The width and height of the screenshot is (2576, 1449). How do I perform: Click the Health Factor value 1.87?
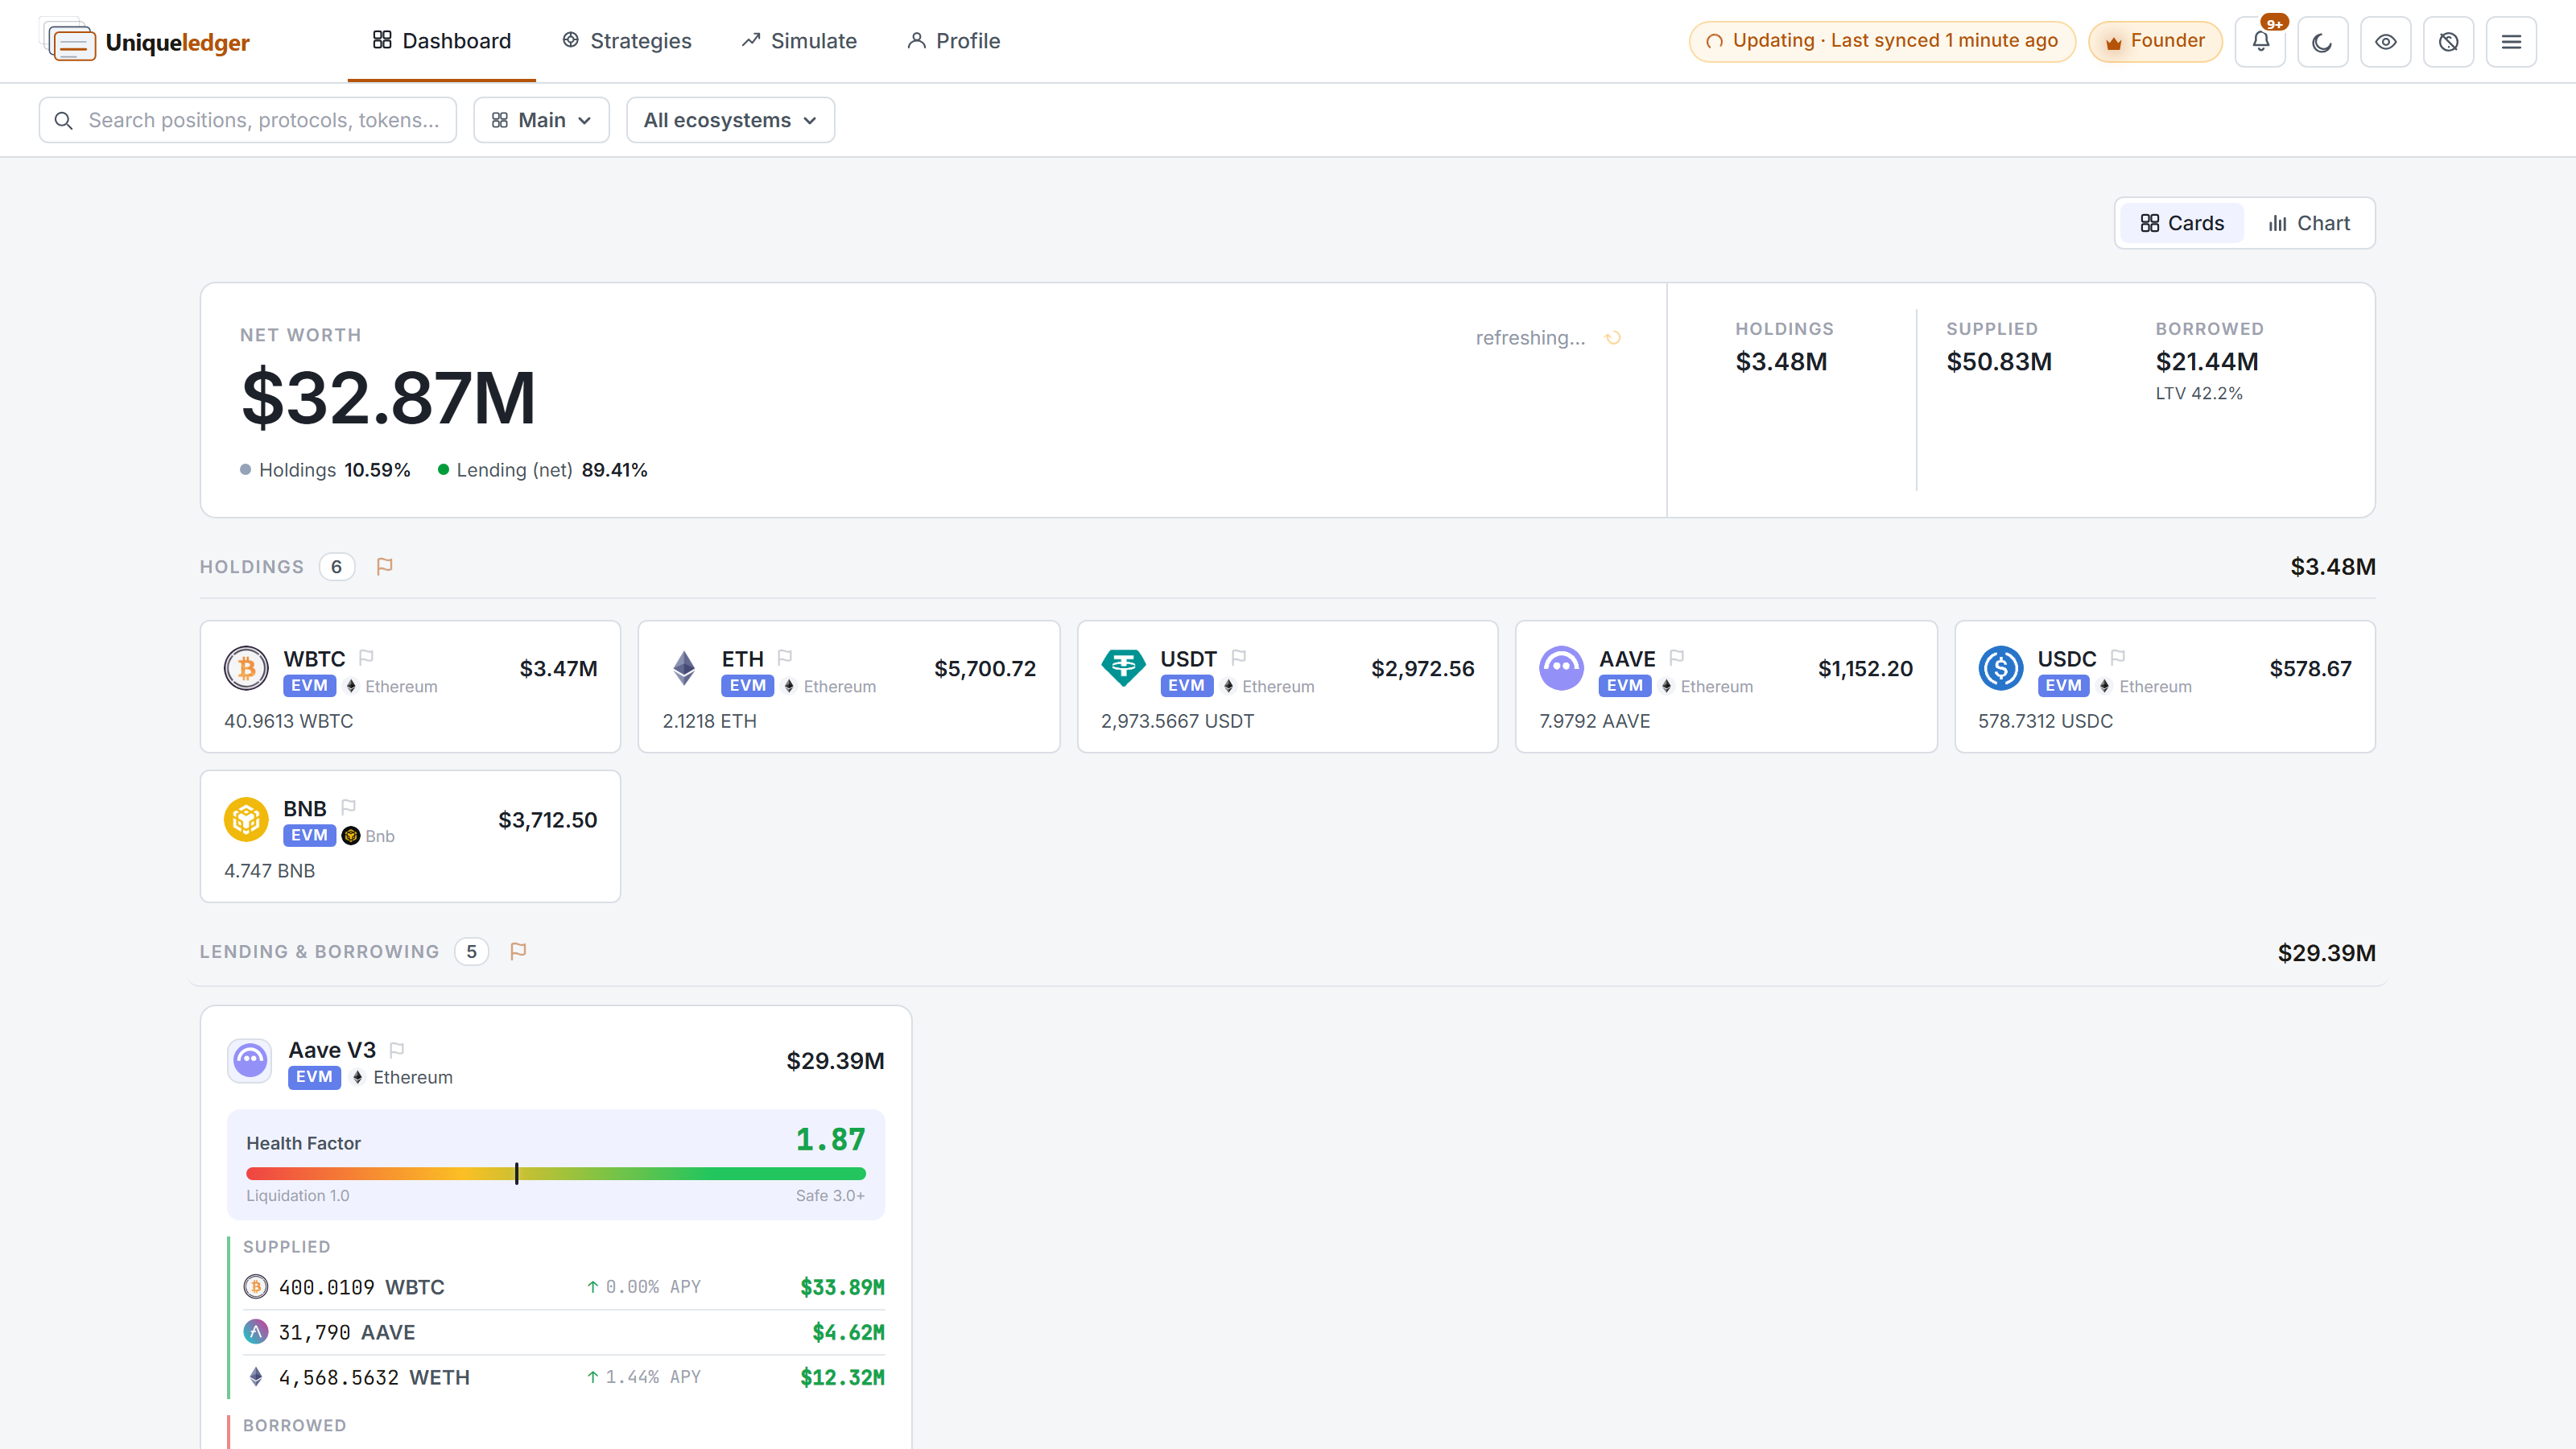click(830, 1139)
